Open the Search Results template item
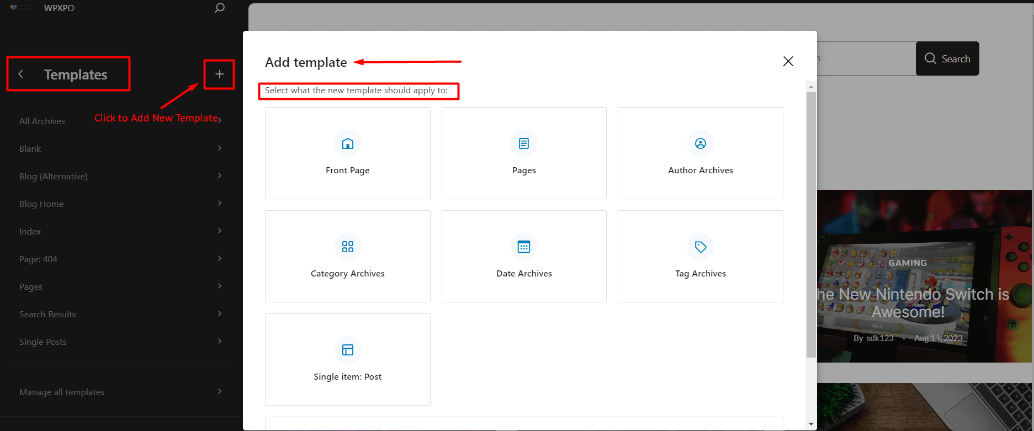This screenshot has width=1034, height=431. 47,315
